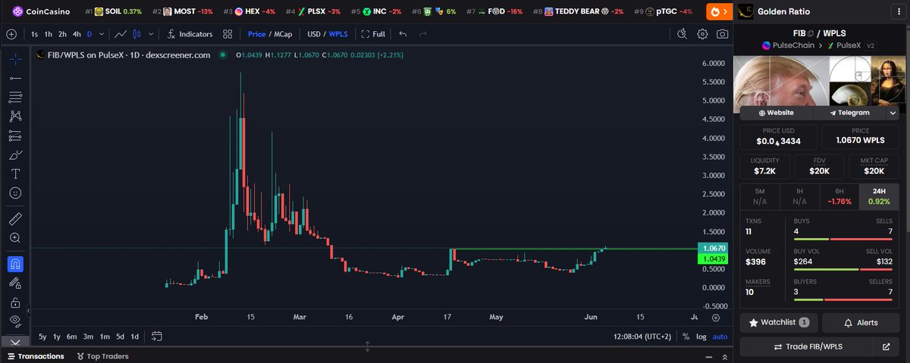The height and width of the screenshot is (363, 910).
Task: Switch chart to 2h interval
Action: 62,34
